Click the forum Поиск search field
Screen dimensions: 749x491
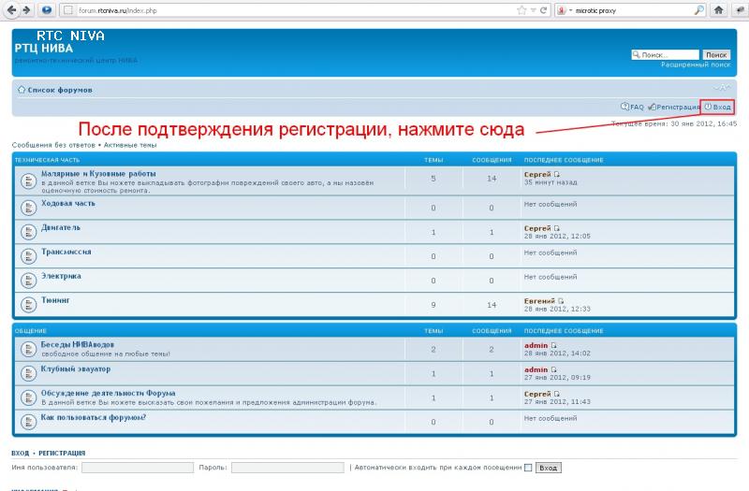(665, 55)
